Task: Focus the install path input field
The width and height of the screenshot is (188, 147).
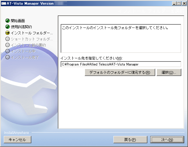Action: point(121,64)
